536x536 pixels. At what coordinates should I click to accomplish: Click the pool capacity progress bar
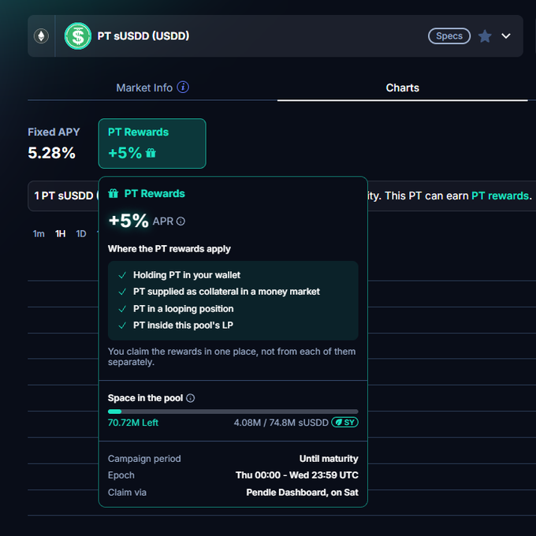(233, 411)
